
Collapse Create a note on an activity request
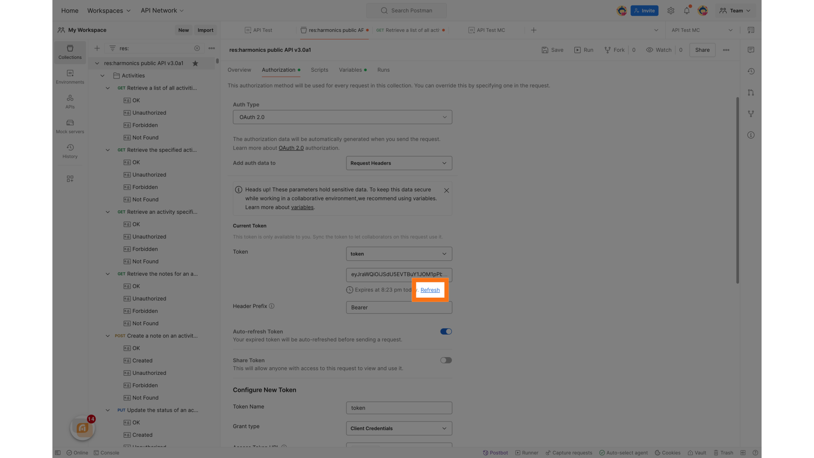(x=108, y=336)
